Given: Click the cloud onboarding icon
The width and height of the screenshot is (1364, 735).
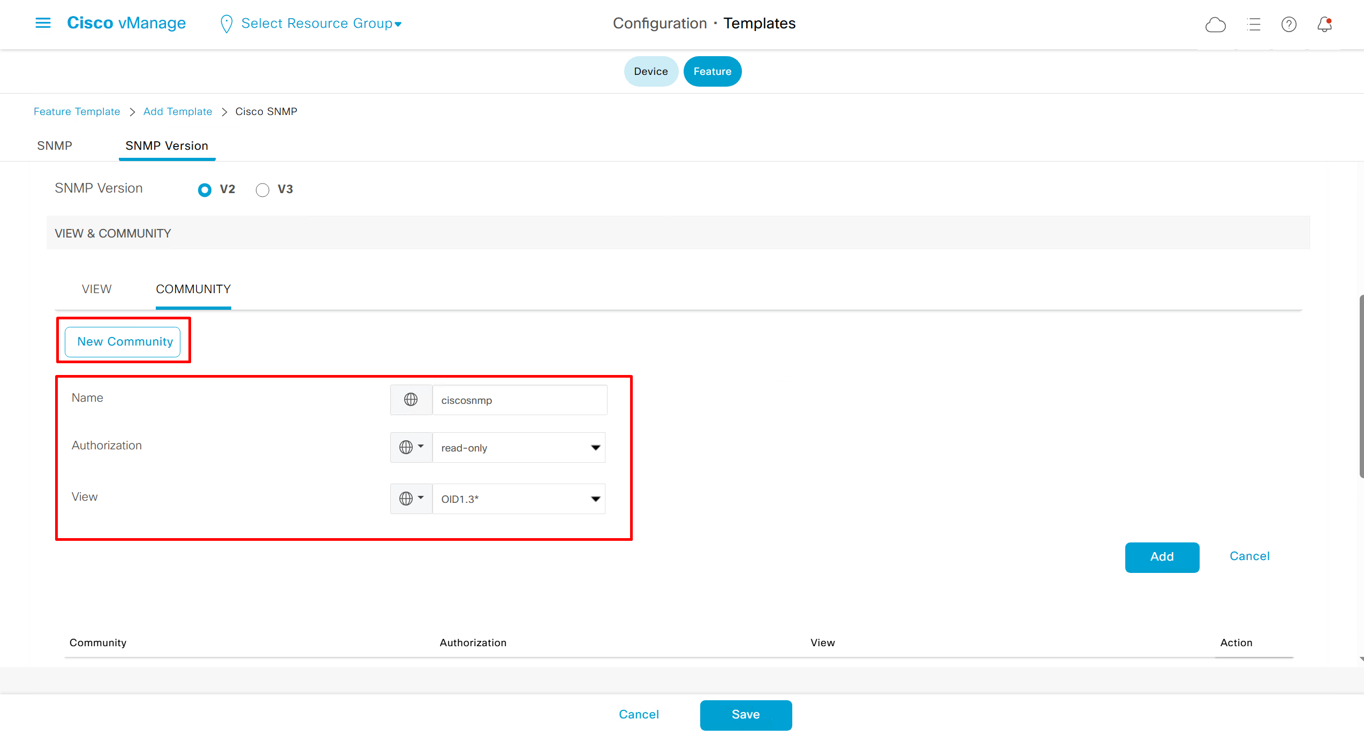Looking at the screenshot, I should click(x=1215, y=25).
